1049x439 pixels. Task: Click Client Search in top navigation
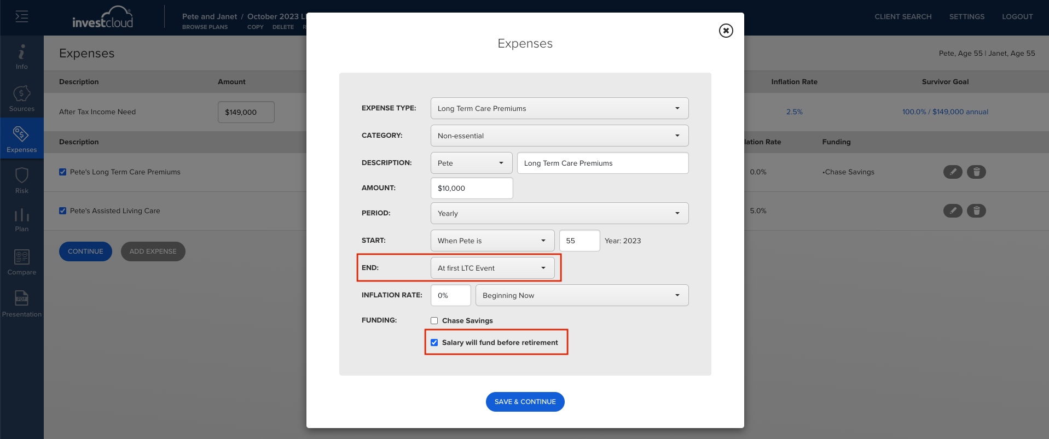click(903, 17)
